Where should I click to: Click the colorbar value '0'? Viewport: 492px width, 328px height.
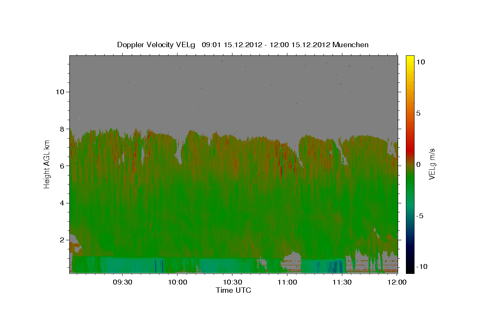[419, 164]
